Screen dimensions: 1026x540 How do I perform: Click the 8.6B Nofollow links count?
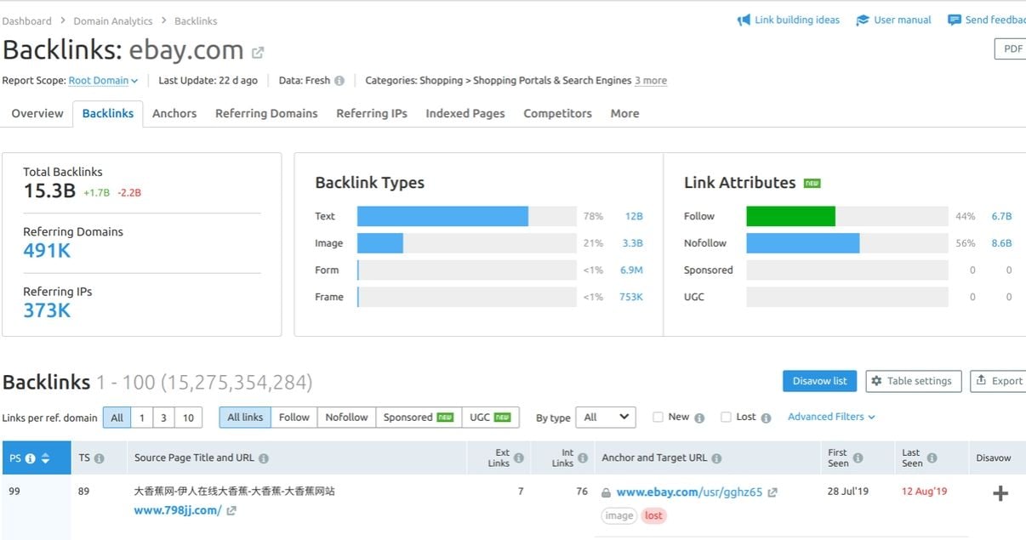pos(1001,243)
